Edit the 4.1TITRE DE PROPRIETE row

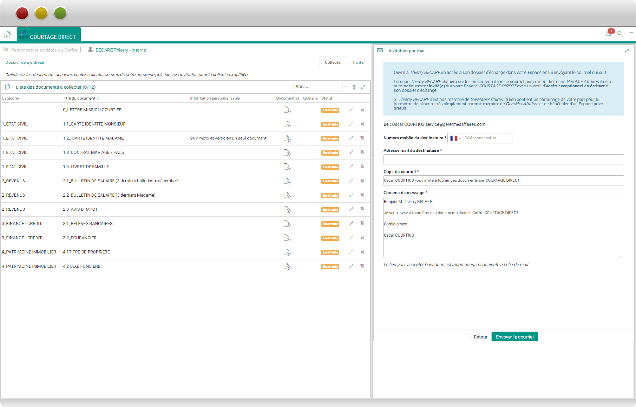pyautogui.click(x=351, y=252)
